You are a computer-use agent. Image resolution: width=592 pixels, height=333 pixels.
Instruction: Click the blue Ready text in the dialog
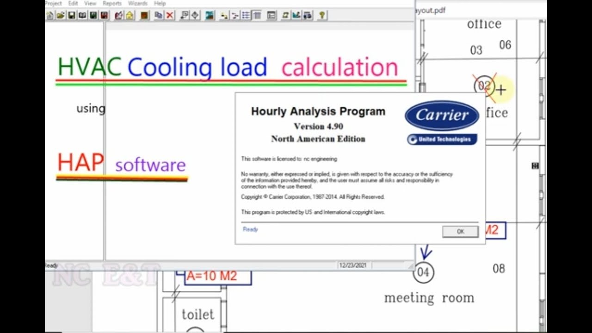coord(250,229)
